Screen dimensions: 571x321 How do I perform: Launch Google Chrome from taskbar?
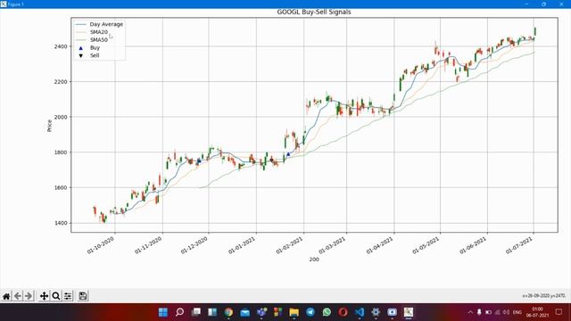[x=228, y=312]
